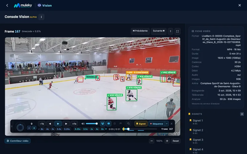Click the 100% zoom value
The height and width of the screenshot is (154, 247).
(x=159, y=141)
